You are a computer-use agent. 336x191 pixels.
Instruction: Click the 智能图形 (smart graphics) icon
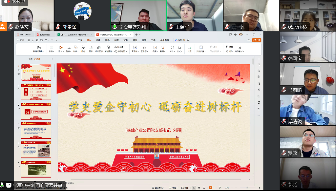click(x=108, y=47)
